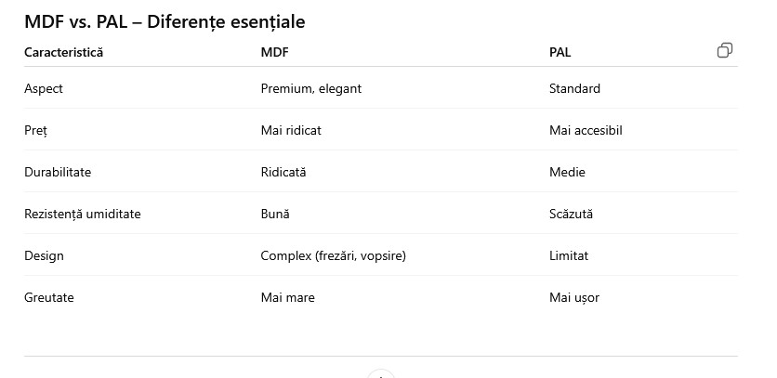Click the Limitat cell
Image resolution: width=777 pixels, height=378 pixels.
coord(569,256)
